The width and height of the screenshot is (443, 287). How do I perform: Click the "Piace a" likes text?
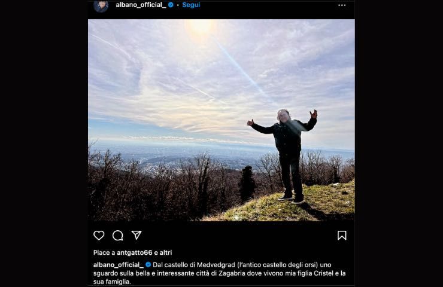(103, 253)
